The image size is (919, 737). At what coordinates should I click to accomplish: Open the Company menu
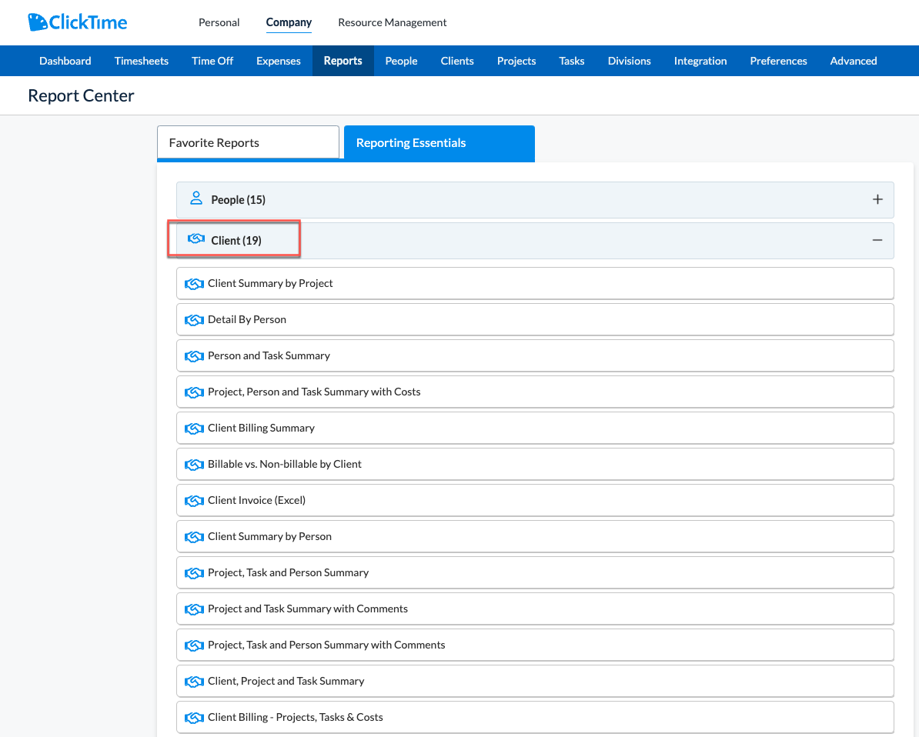(x=289, y=22)
